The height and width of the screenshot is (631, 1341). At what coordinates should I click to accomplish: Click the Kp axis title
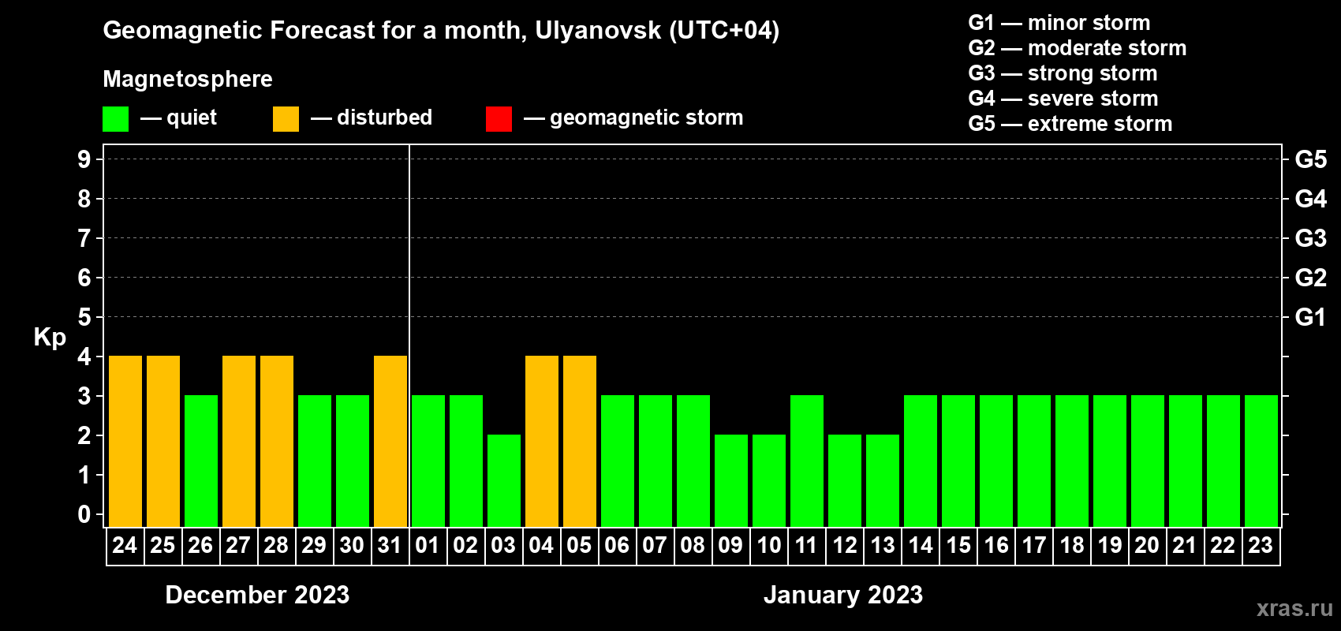point(50,338)
